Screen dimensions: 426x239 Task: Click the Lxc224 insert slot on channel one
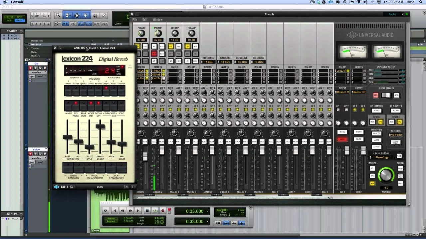pyautogui.click(x=141, y=79)
